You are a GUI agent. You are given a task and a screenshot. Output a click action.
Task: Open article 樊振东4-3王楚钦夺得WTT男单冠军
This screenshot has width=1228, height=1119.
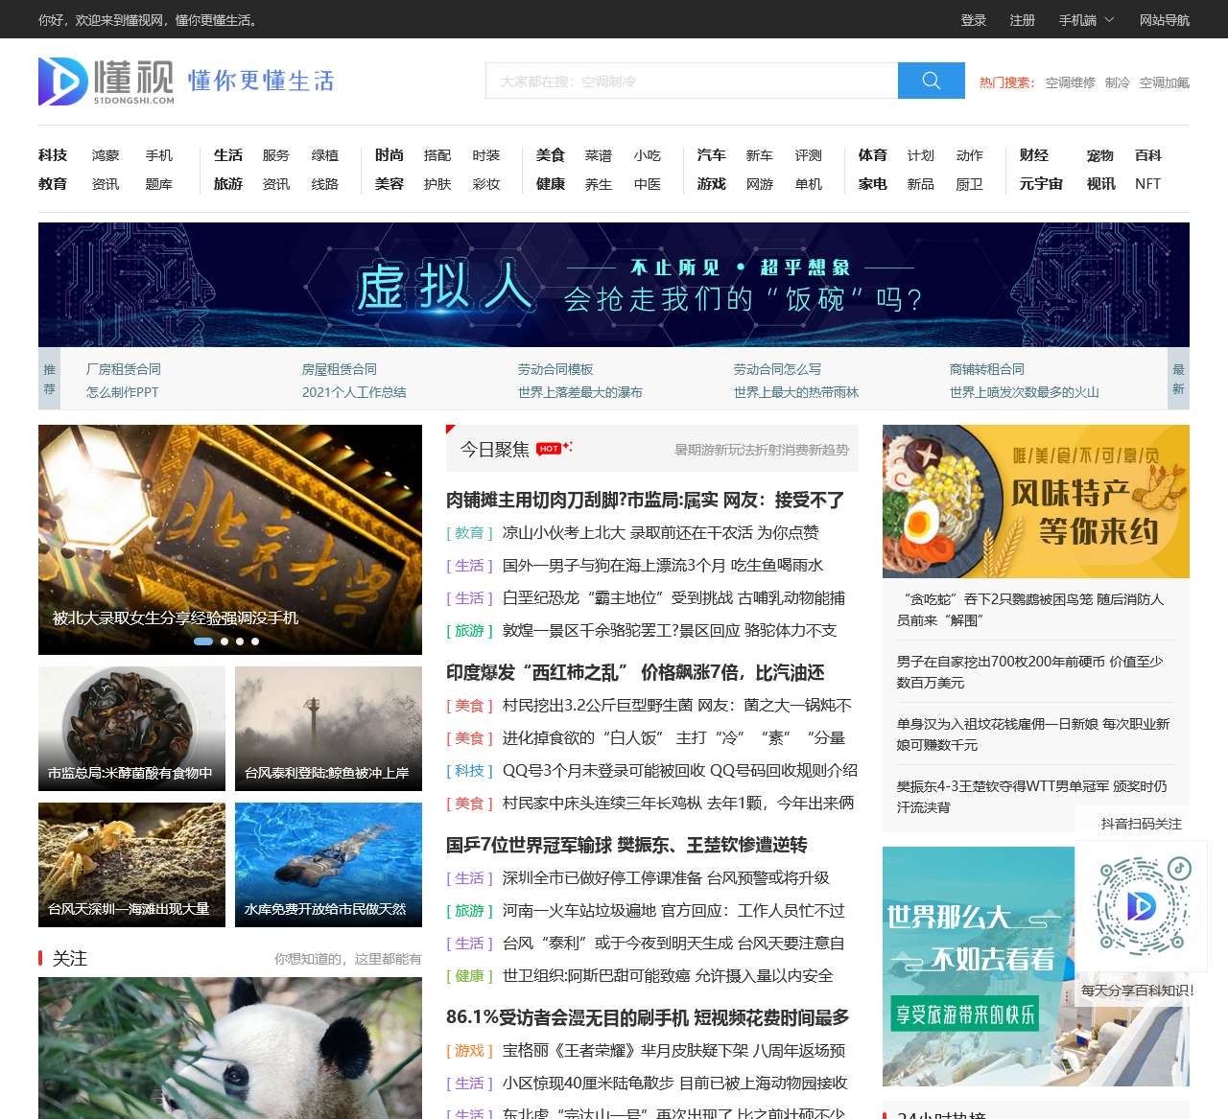1032,797
